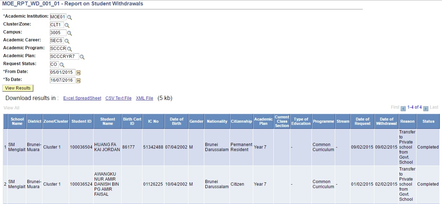The height and width of the screenshot is (204, 442).
Task: Sort by Status column header
Action: pos(428,122)
